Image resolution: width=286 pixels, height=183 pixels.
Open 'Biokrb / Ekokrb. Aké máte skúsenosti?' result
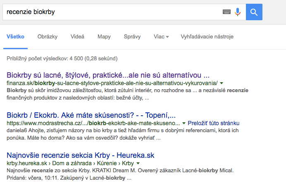coord(91,115)
